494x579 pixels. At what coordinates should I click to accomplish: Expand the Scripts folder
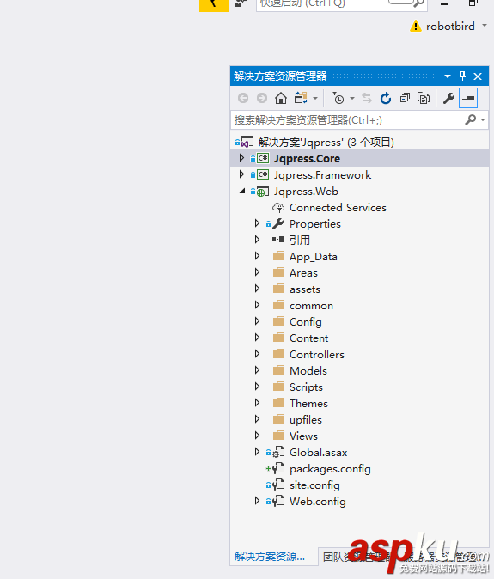[257, 387]
